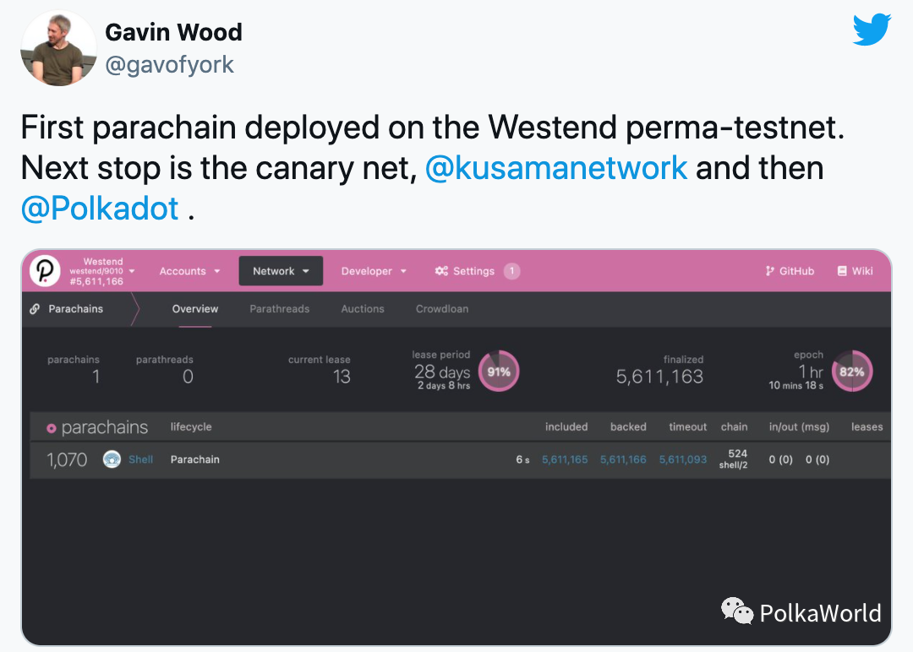Click the 91% lease period progress circle
Viewport: 913px width, 652px height.
tap(499, 372)
